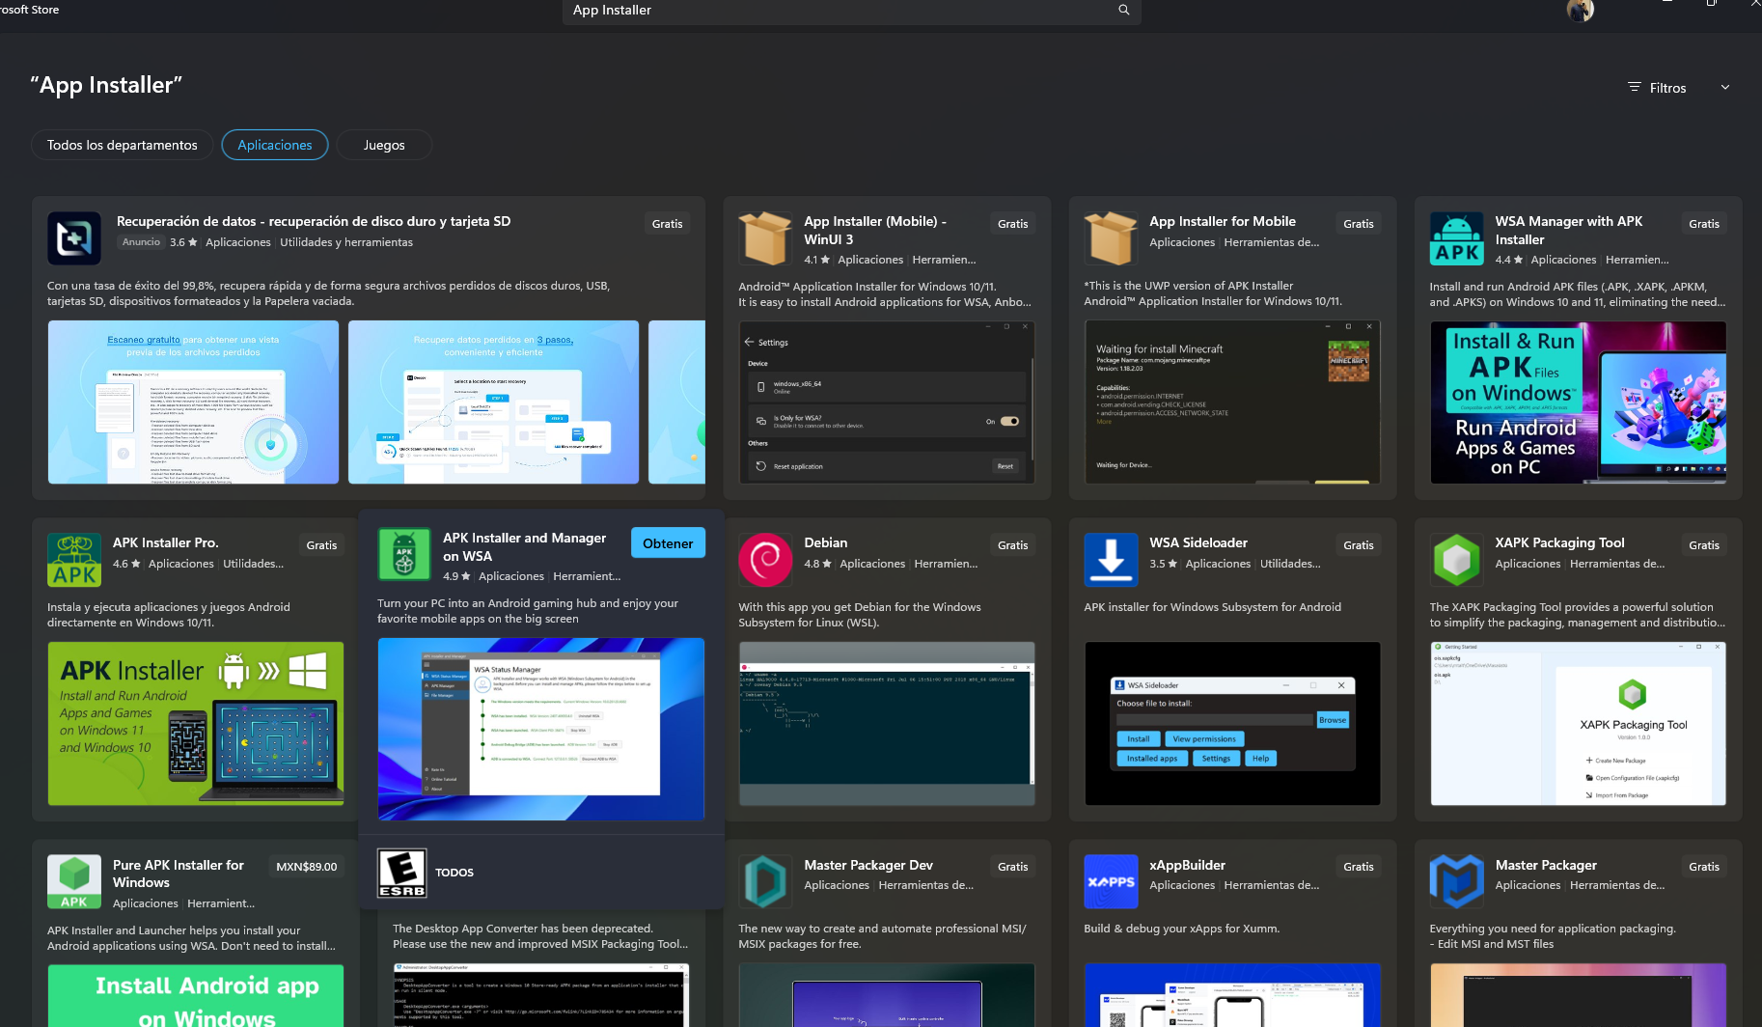1762x1027 pixels.
Task: Click the WSA Manager APK android icon
Action: point(1456,238)
